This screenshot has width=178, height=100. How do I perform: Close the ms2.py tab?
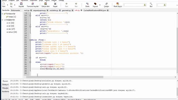pos(31,10)
